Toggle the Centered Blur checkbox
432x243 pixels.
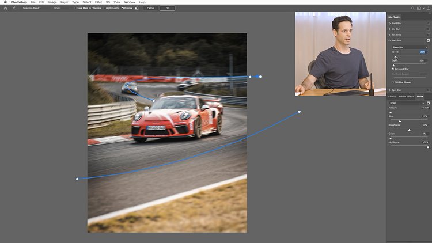pos(393,69)
